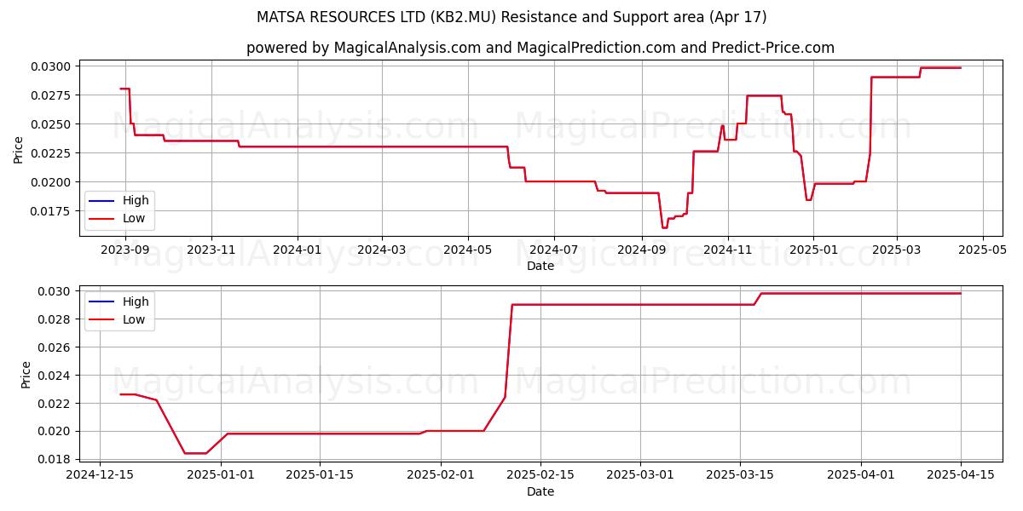Click the 2025-03-15 date label
Screen dimensions: 1023x511
738,475
